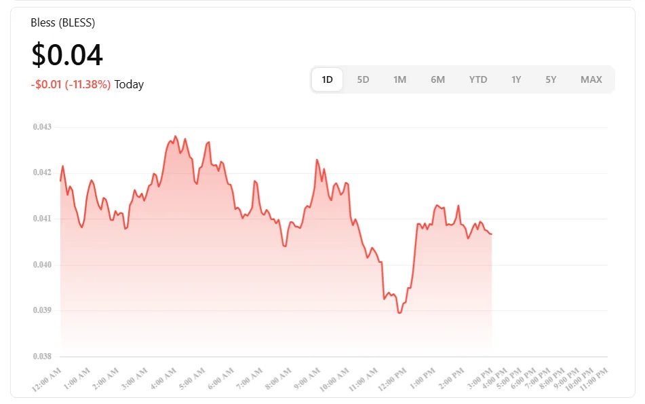This screenshot has height=404, width=645.
Task: Click the 3:00 AM time marker
Action: pyautogui.click(x=134, y=379)
